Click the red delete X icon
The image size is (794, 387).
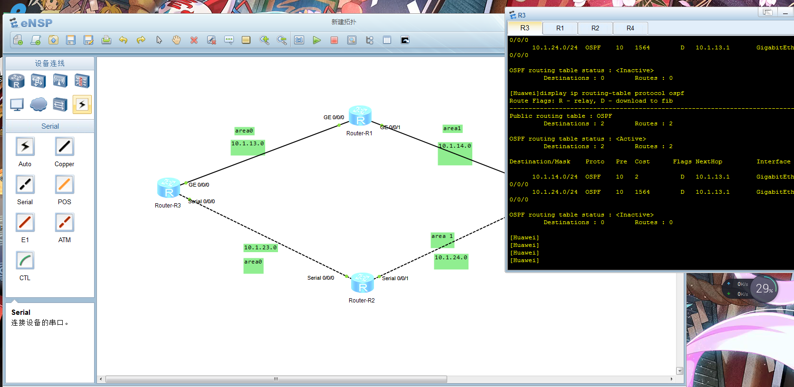[x=194, y=40]
